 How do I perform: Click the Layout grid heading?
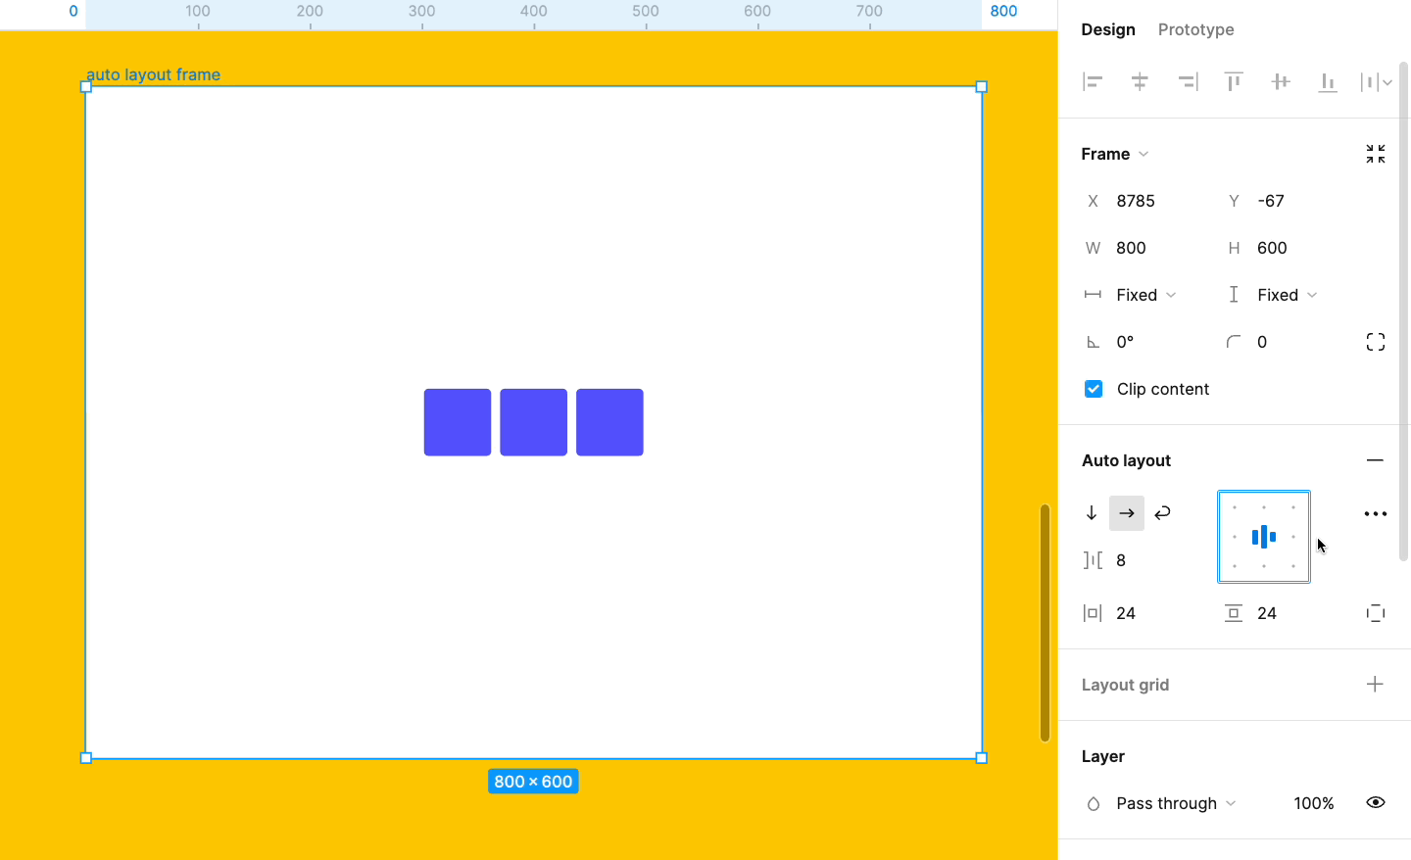click(1125, 685)
